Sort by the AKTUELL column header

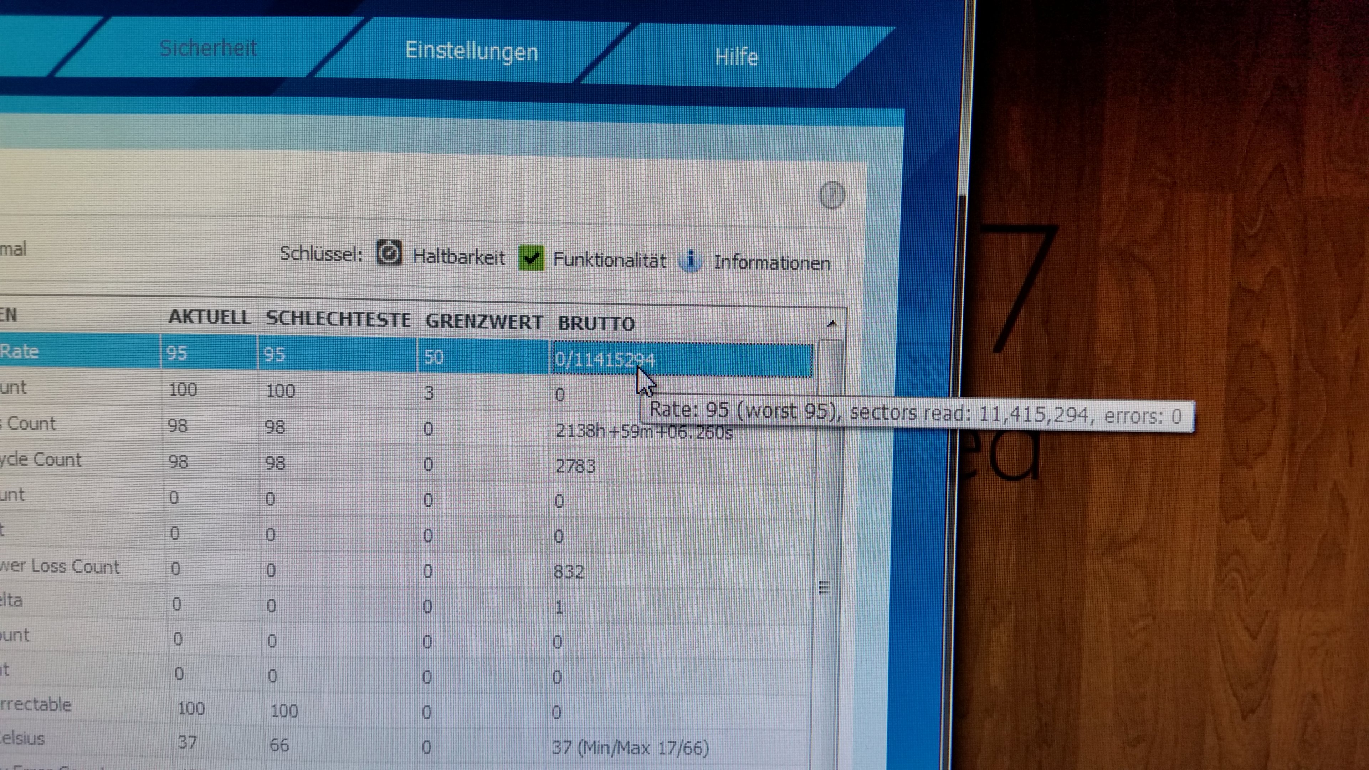pos(209,317)
